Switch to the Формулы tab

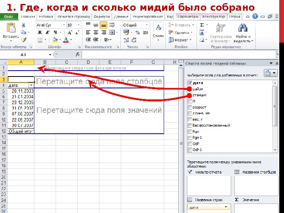(102, 17)
